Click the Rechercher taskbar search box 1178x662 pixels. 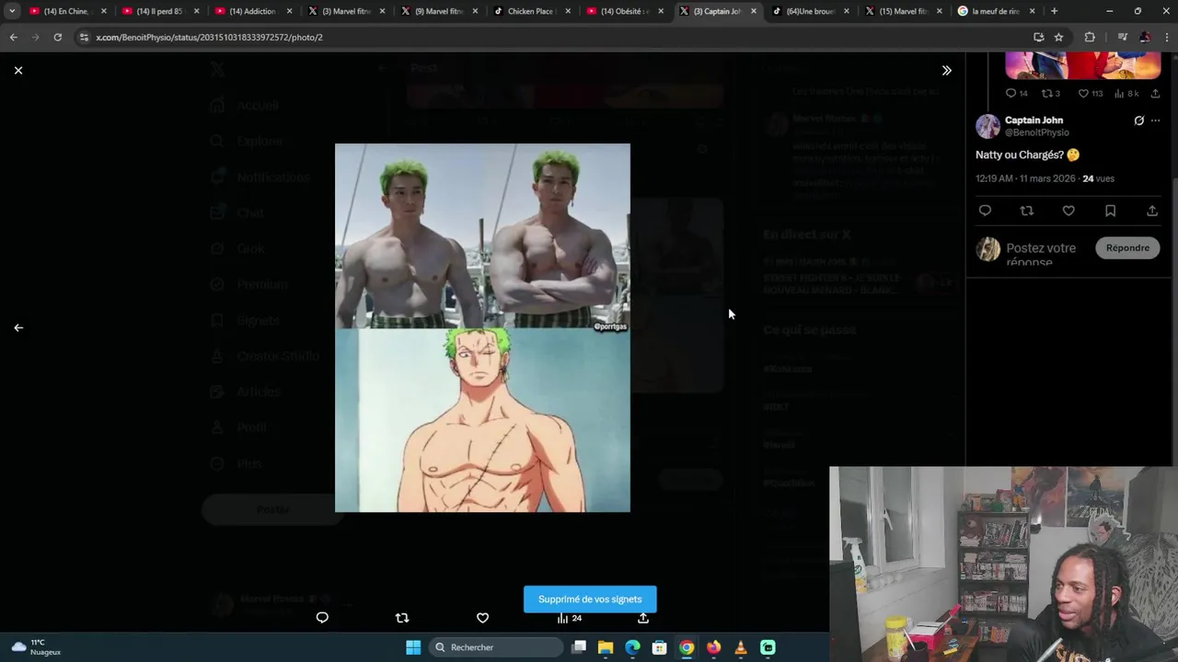497,647
